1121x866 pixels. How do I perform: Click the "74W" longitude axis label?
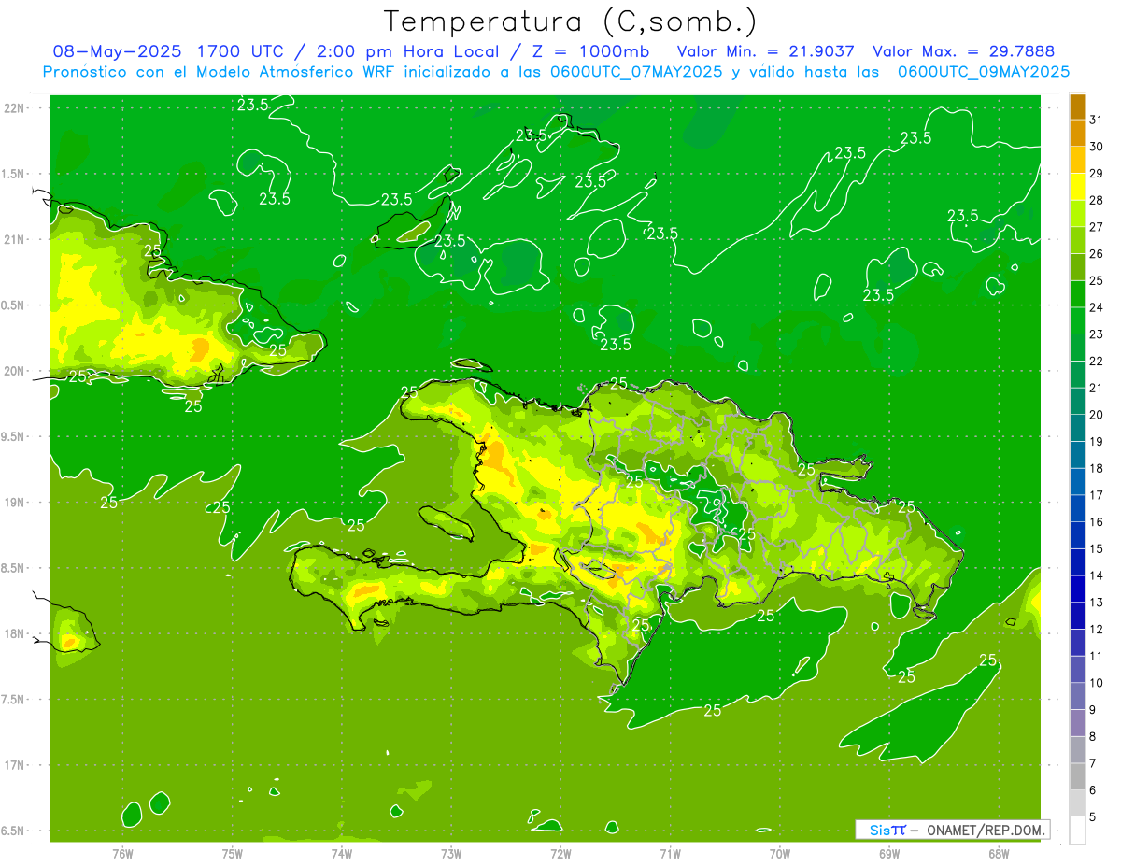pyautogui.click(x=342, y=853)
